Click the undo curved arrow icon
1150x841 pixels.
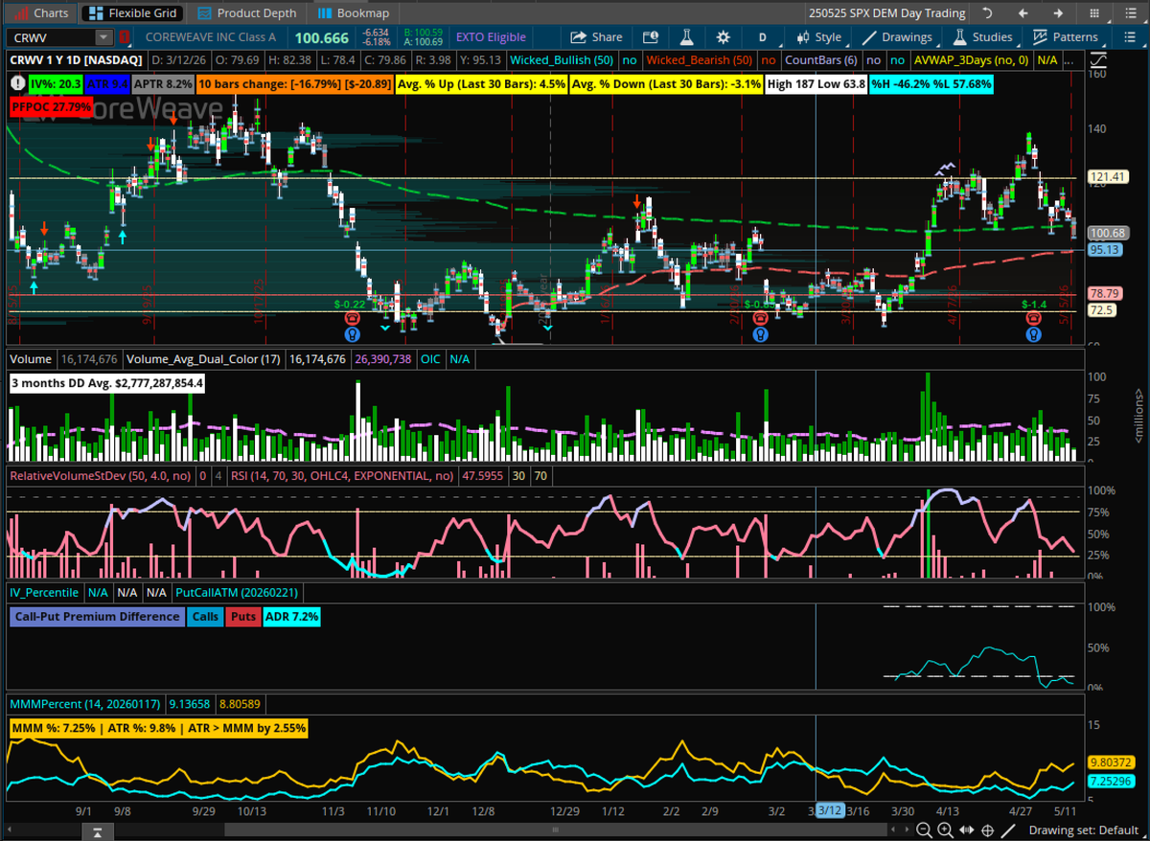tap(987, 13)
